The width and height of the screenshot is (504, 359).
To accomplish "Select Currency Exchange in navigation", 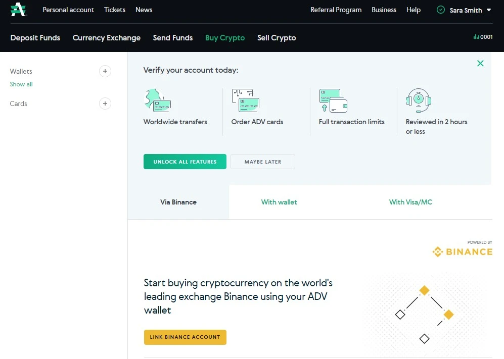I will point(106,38).
